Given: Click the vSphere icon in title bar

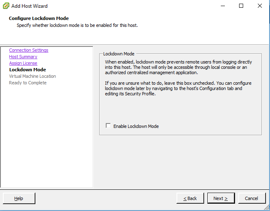Looking at the screenshot, I should pos(5,6).
